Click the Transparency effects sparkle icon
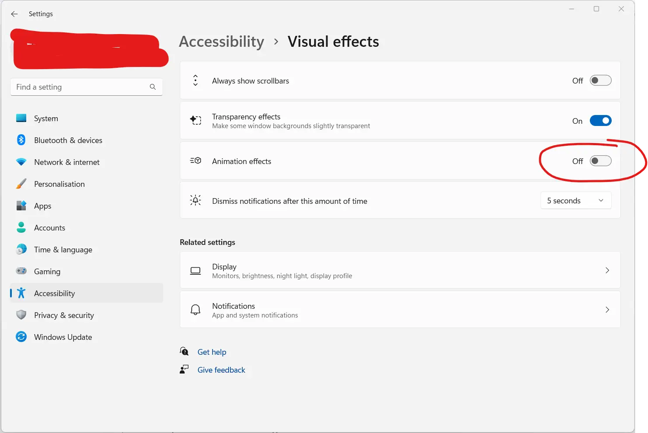Screen dimensions: 648x433 195,120
